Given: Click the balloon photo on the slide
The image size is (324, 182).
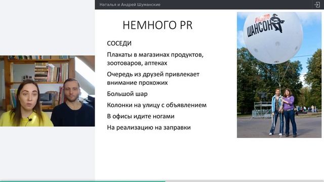Looking at the screenshot, I should [x=279, y=75].
